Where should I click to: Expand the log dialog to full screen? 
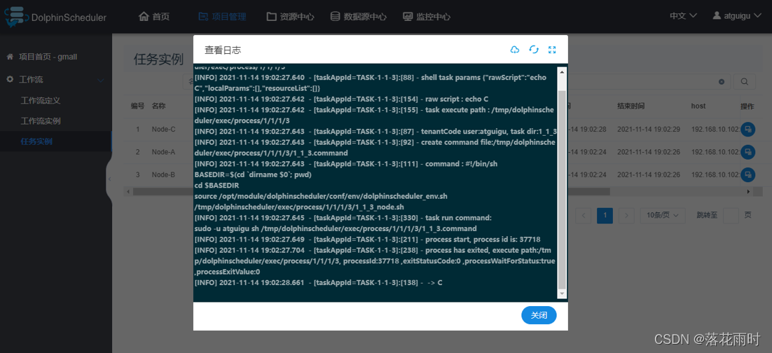(552, 50)
